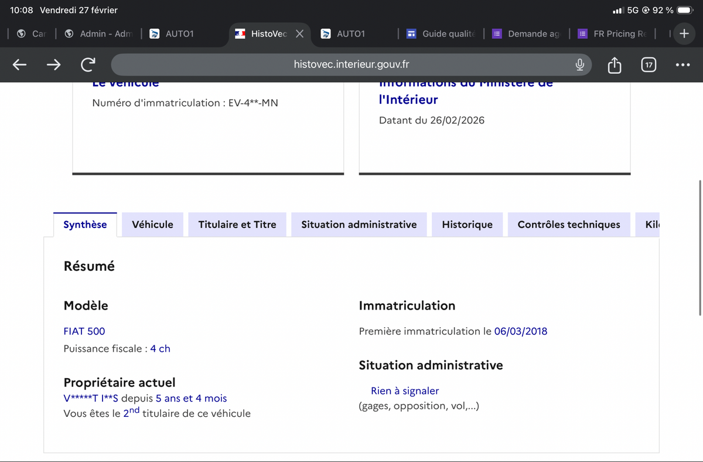Show the Historique tab
The height and width of the screenshot is (462, 703).
(x=467, y=225)
